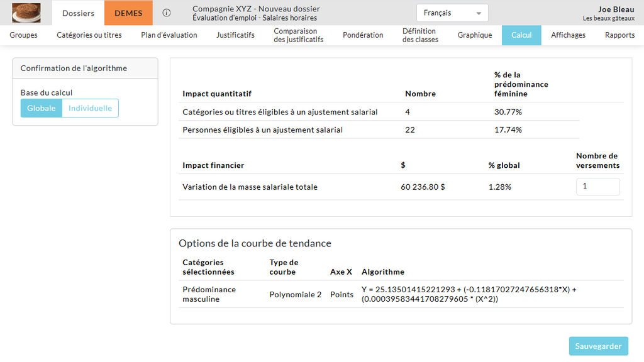Select the Calcul tab
This screenshot has height=362, width=644.
tap(521, 35)
